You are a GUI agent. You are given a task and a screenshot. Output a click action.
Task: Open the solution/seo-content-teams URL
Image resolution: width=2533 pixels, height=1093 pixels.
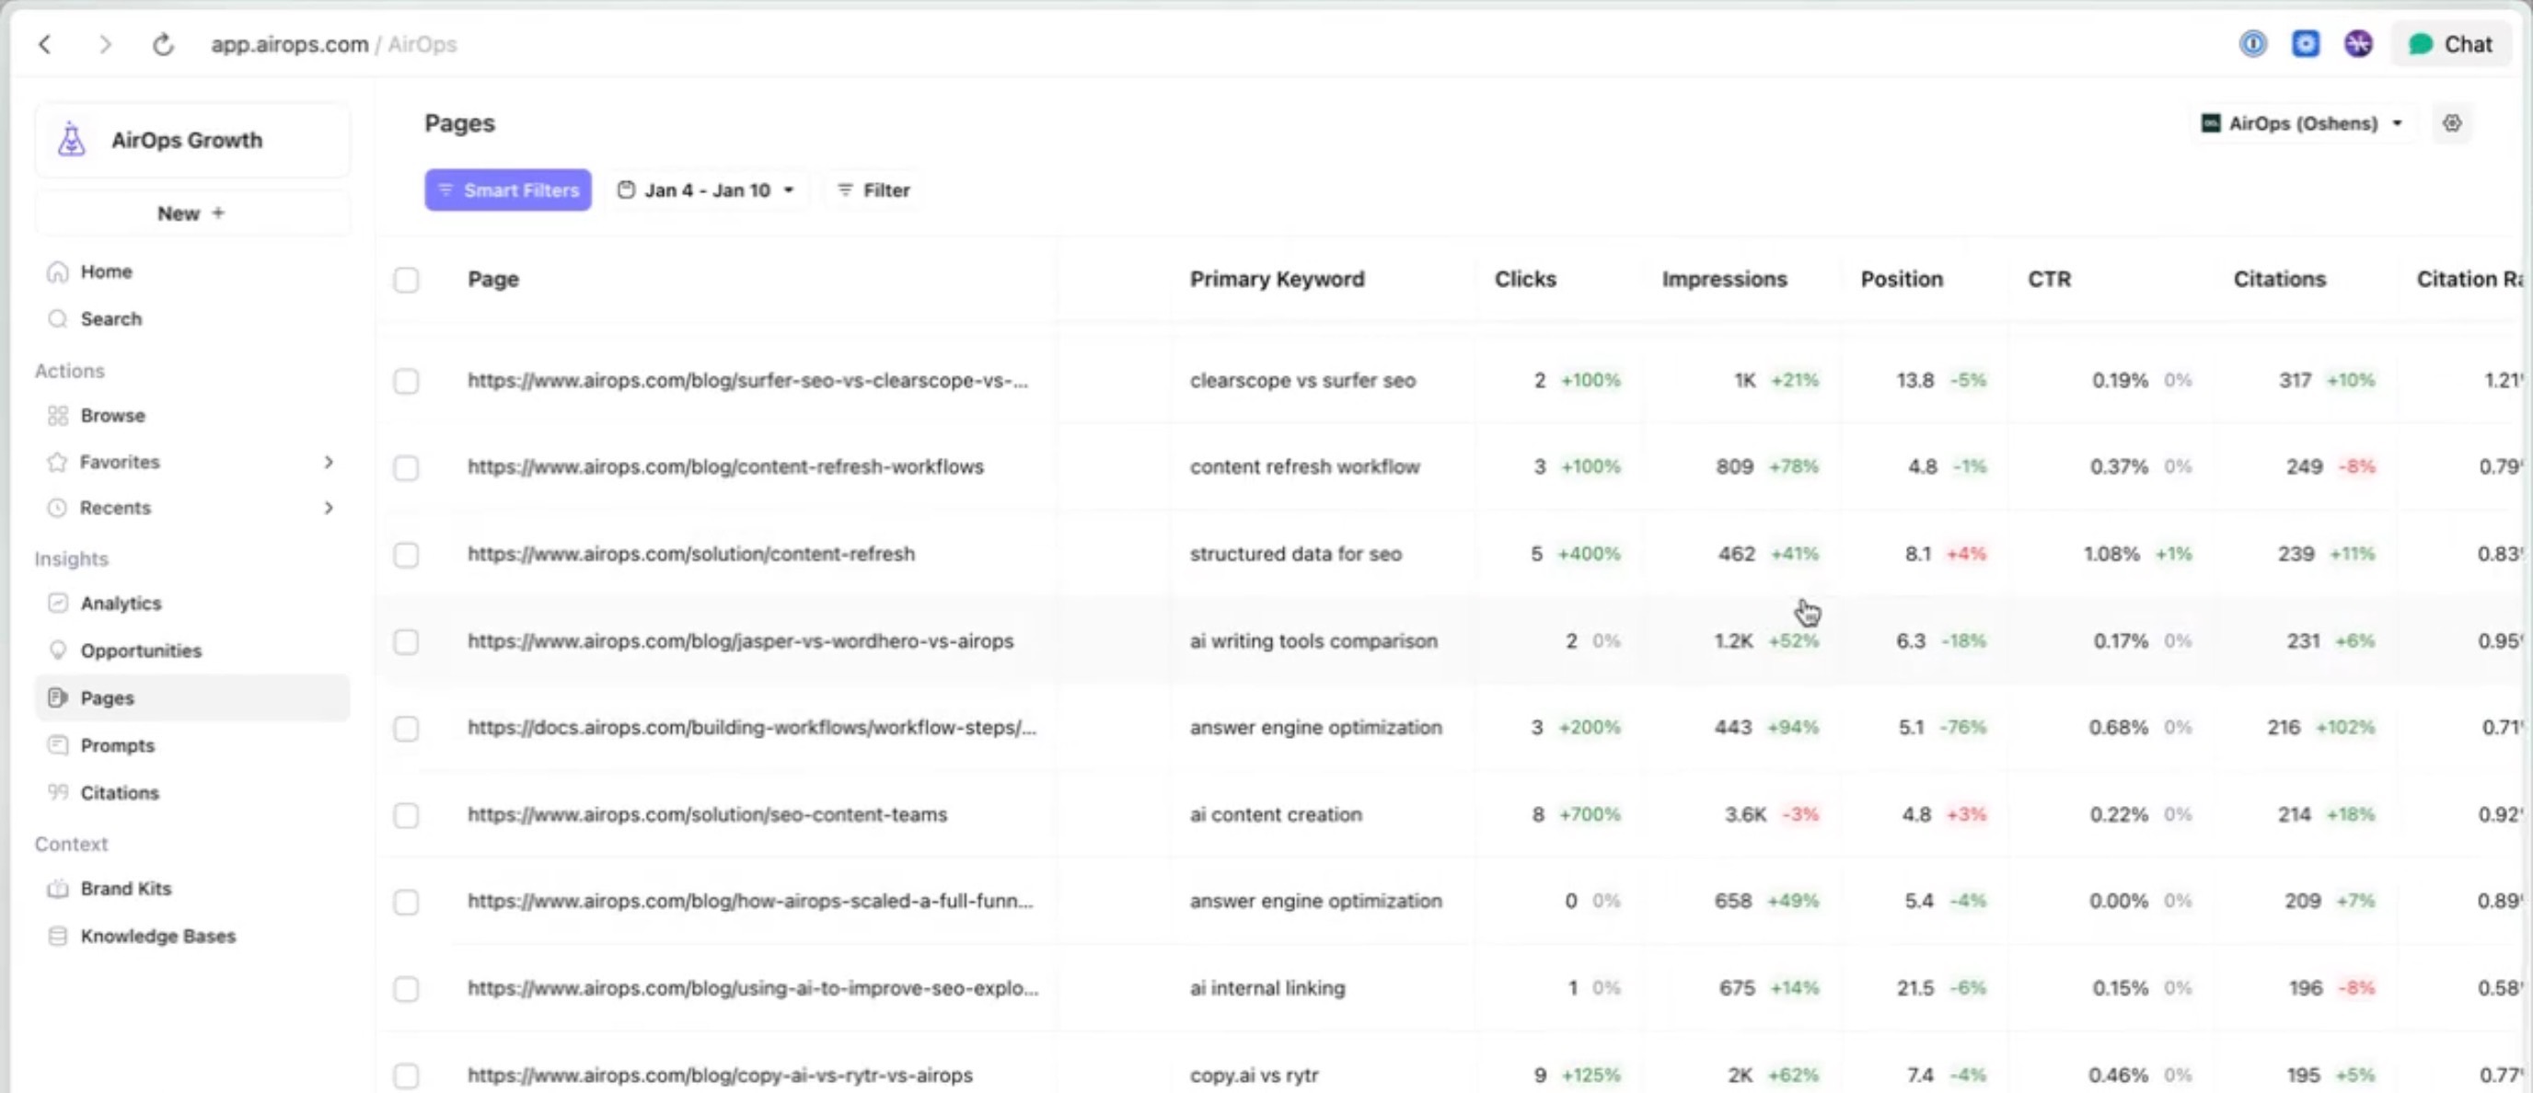point(707,814)
